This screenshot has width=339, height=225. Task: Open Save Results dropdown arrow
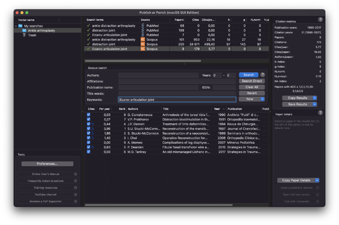coord(315,104)
